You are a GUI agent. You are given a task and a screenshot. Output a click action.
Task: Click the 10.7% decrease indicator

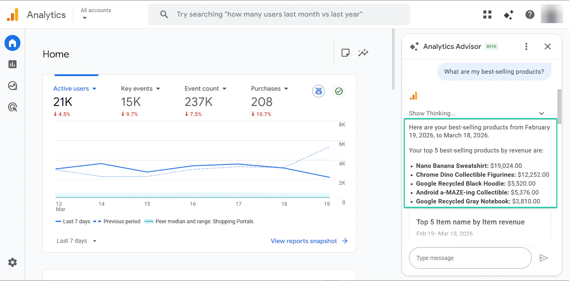261,114
